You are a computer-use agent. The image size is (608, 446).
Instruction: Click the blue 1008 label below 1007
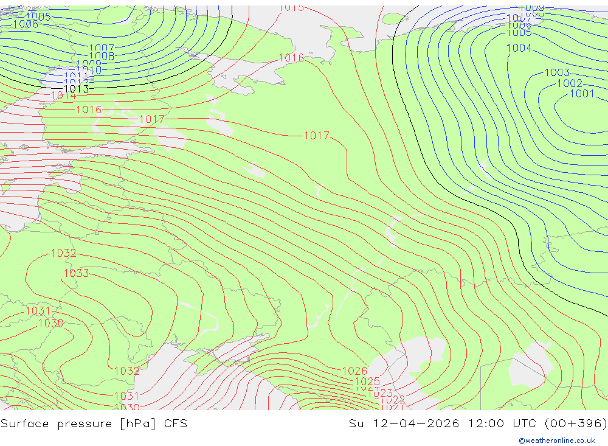pos(102,57)
